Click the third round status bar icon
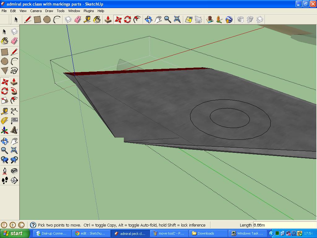The height and width of the screenshot is (238, 317). coord(21,225)
